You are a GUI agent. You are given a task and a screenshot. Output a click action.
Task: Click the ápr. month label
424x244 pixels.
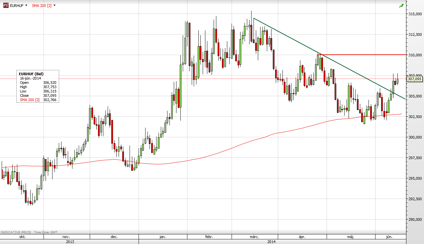pyautogui.click(x=302, y=237)
